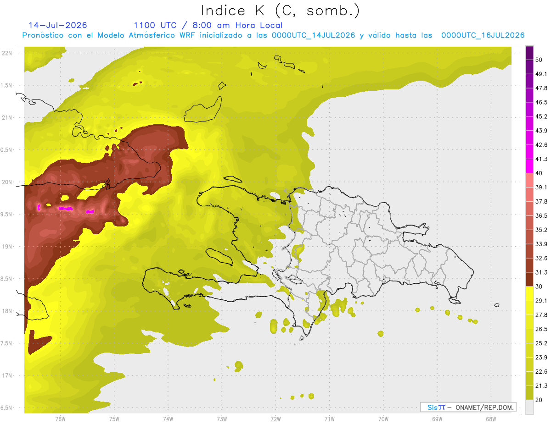The width and height of the screenshot is (551, 425).
Task: Click the '41.3' colorbar label
Action: coord(541,159)
